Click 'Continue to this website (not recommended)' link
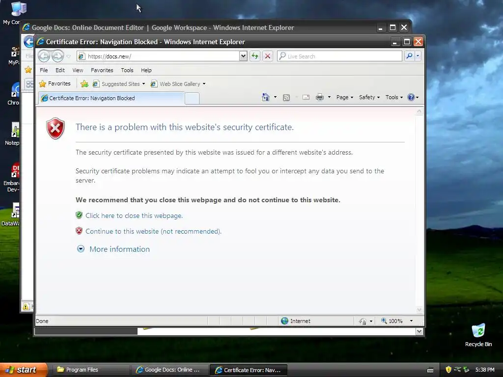 click(153, 232)
